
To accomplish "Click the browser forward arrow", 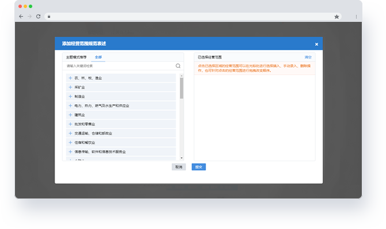I will tap(29, 17).
